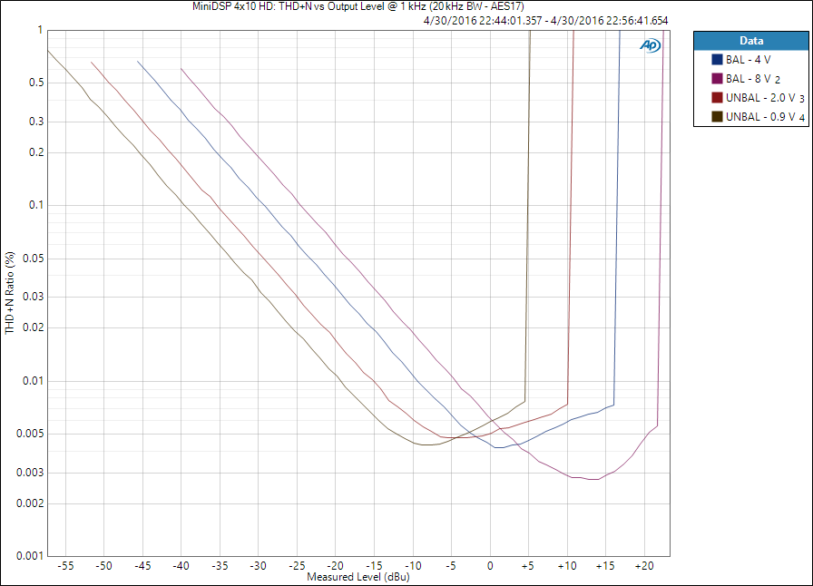Click the x-axis tick label '+20'
Screen dimensions: 813x586
coord(644,566)
